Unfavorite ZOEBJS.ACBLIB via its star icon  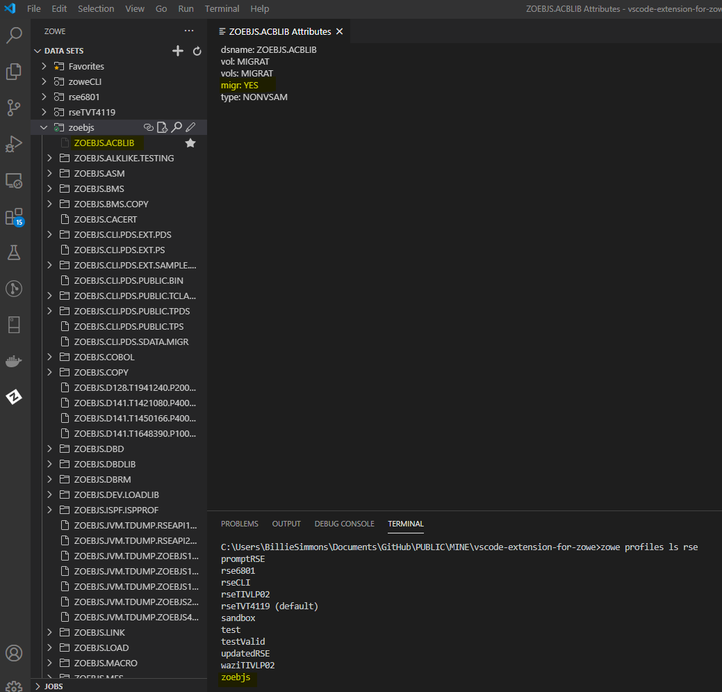point(190,142)
